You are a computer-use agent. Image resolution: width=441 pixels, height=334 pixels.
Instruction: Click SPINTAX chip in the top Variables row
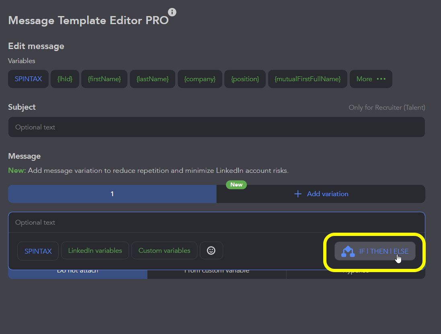[28, 79]
